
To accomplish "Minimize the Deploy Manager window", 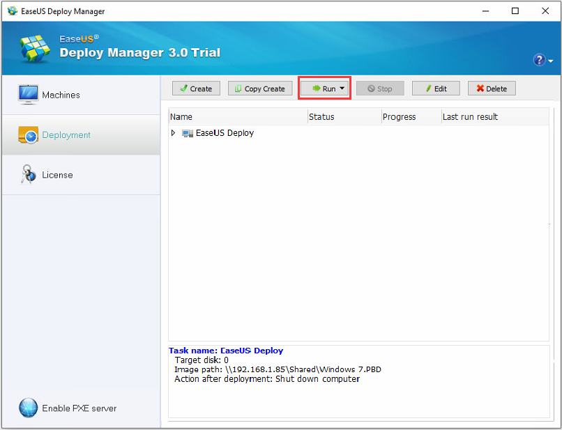I will (x=486, y=11).
